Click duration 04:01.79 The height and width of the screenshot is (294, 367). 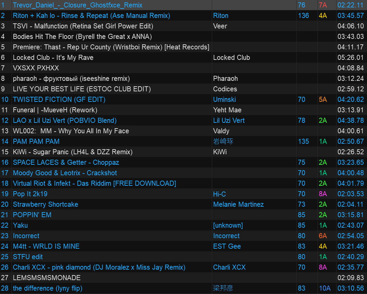coord(351,183)
